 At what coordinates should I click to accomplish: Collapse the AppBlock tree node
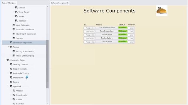(x=9, y=86)
